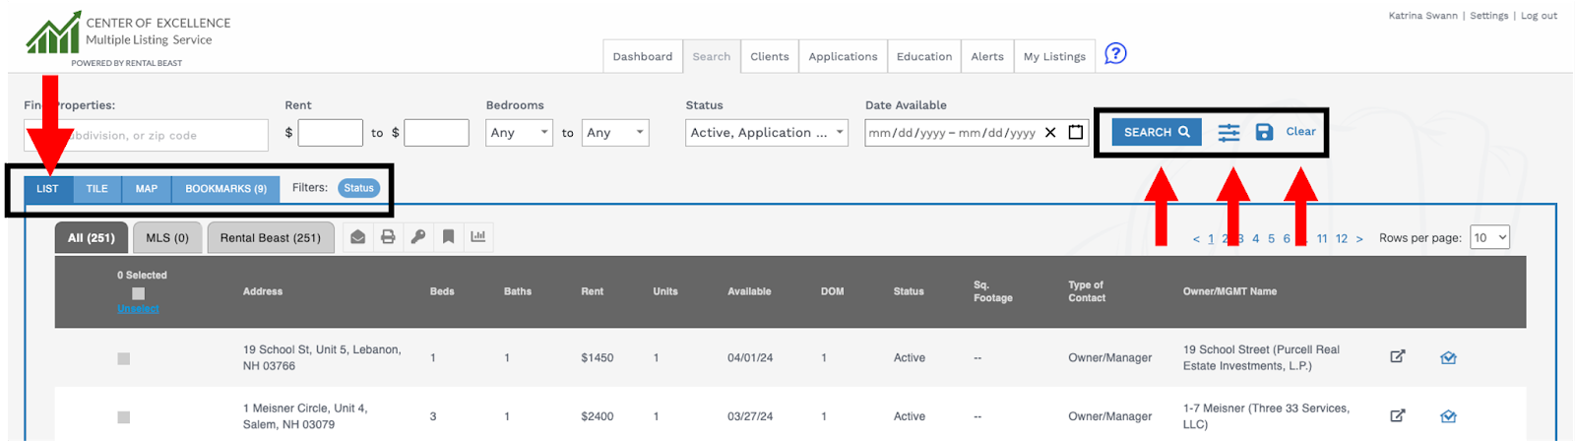Open the Applications tab
Screen dimensions: 1575x441
pyautogui.click(x=843, y=56)
